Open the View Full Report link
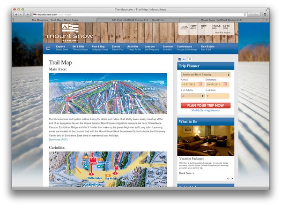The height and width of the screenshot is (206, 281). [222, 33]
